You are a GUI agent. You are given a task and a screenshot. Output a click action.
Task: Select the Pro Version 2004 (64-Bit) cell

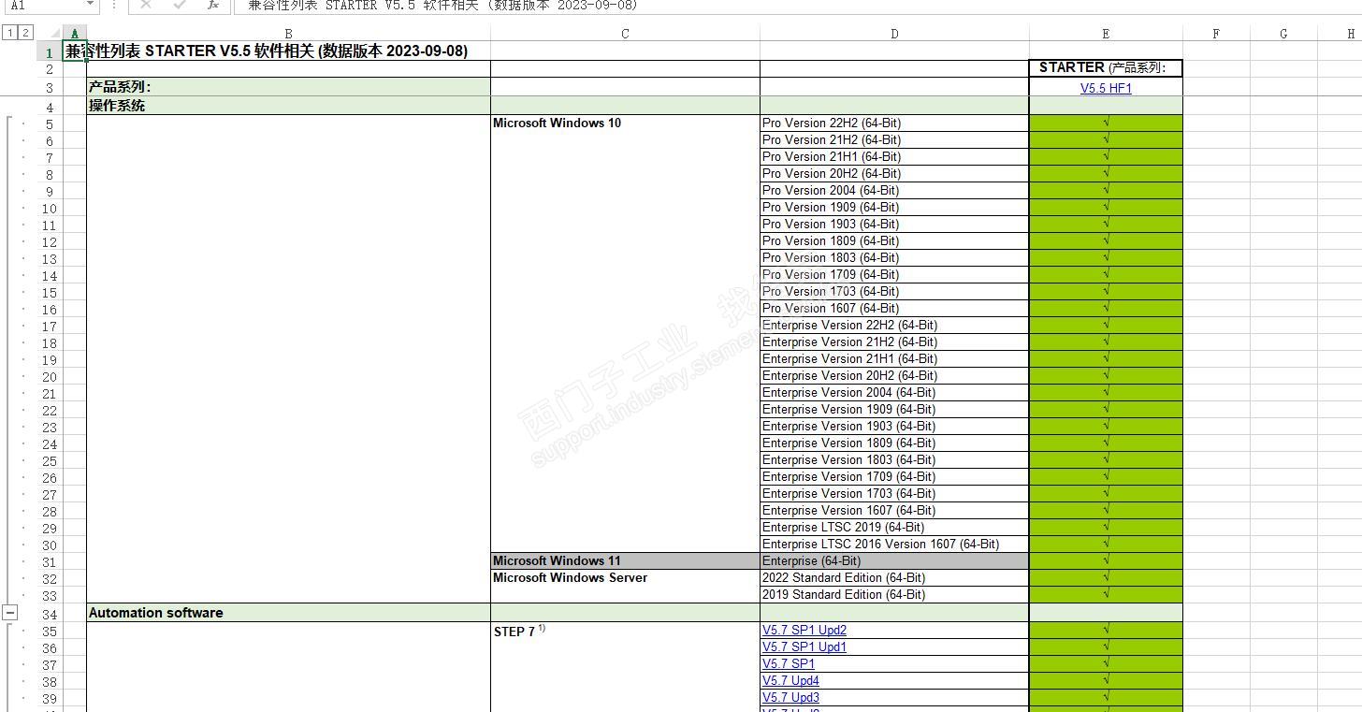click(x=894, y=190)
